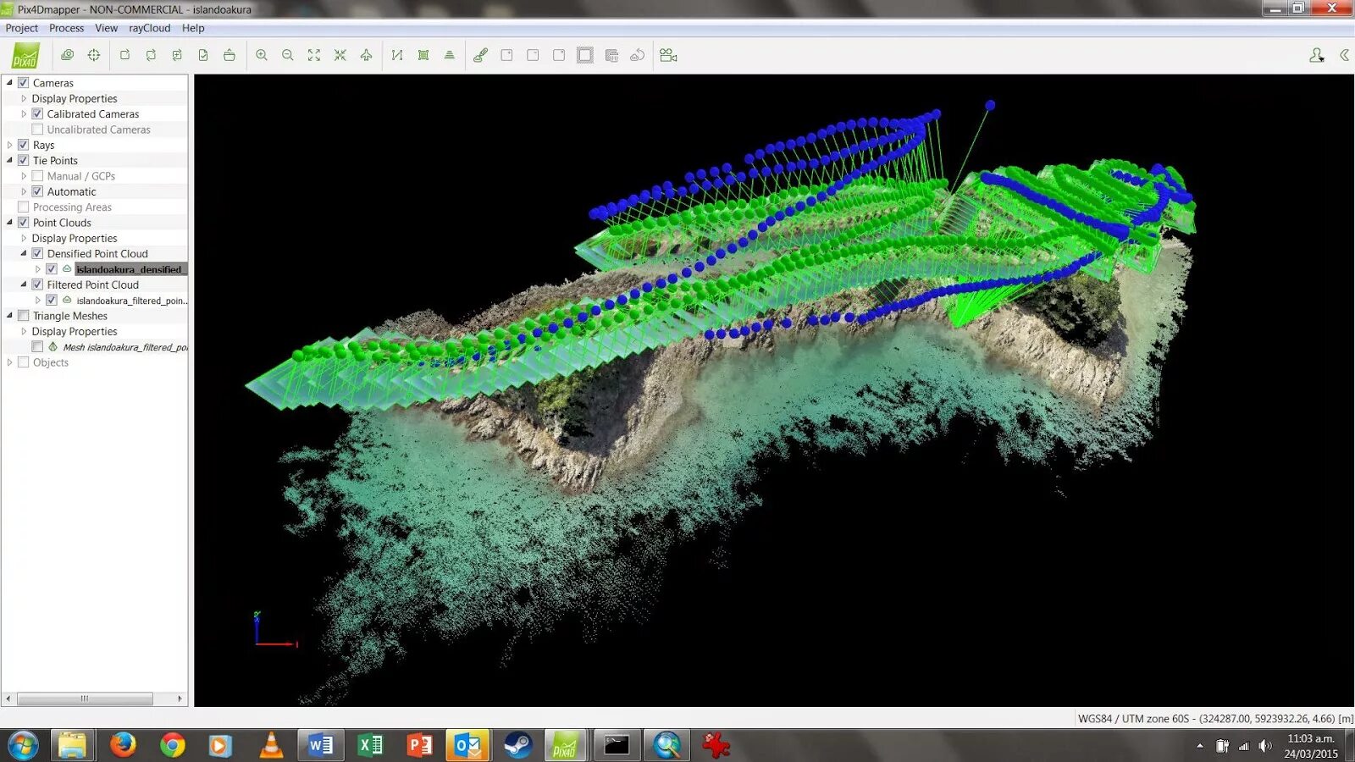Click the airplane top view icon
The width and height of the screenshot is (1355, 762).
click(x=367, y=55)
